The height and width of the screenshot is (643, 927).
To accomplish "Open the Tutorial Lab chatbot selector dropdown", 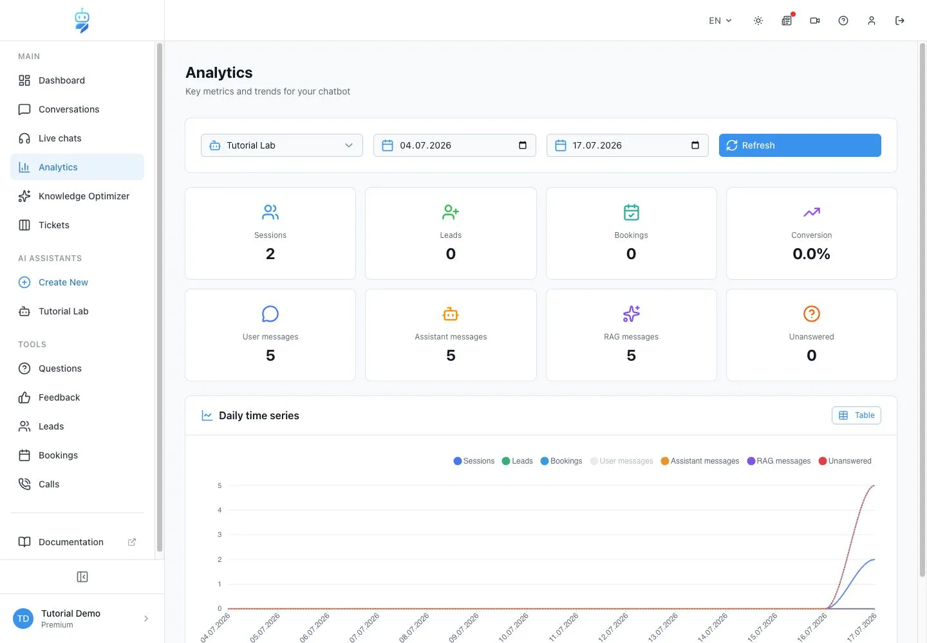I will (282, 145).
